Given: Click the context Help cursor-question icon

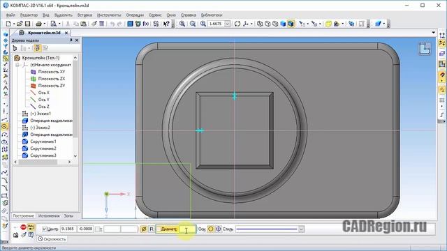Looking at the screenshot, I should [x=166, y=24].
